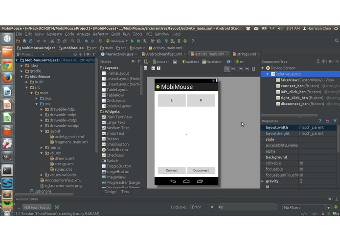Viewport: 340px width, 241px height.
Task: Click the Synchronize toolbar icon
Action: 30,41
